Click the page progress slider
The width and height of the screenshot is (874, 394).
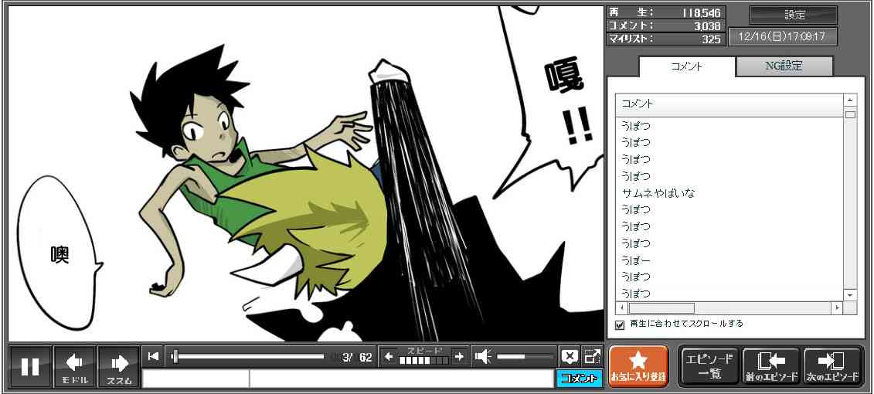(x=249, y=356)
